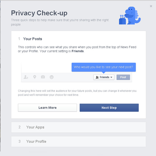Click the location pin icon
Image resolution: width=156 pixels, height=156 pixels.
(34, 77)
